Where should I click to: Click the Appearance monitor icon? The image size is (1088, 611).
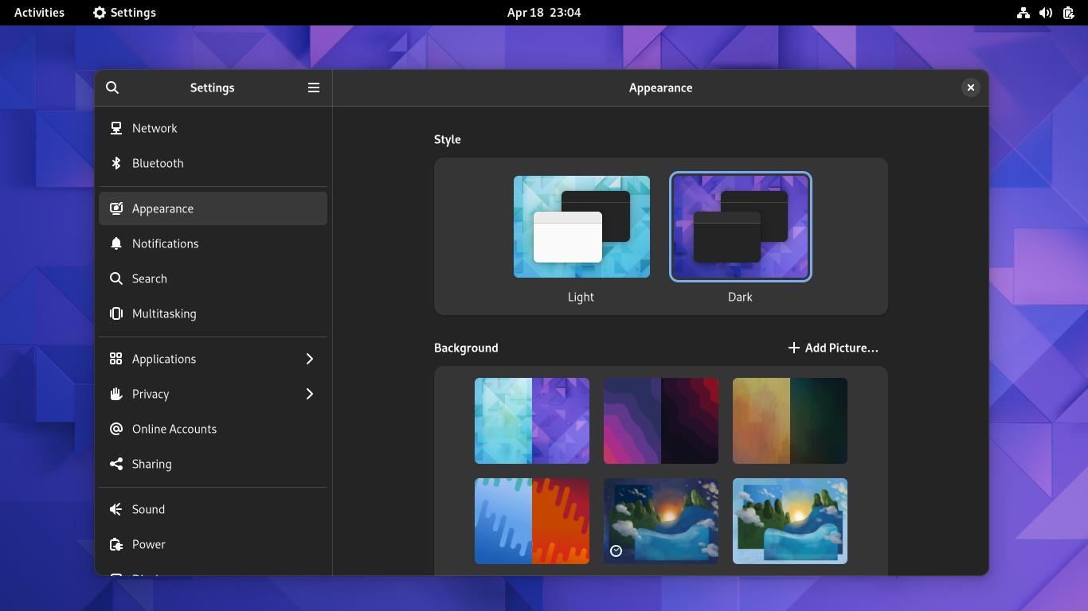[x=116, y=208]
